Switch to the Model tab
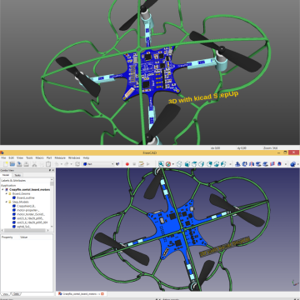The height and width of the screenshot is (300, 300). tap(6, 175)
